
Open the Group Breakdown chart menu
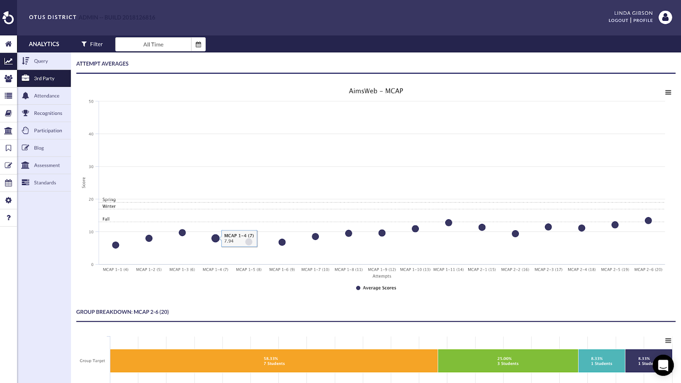(x=668, y=340)
